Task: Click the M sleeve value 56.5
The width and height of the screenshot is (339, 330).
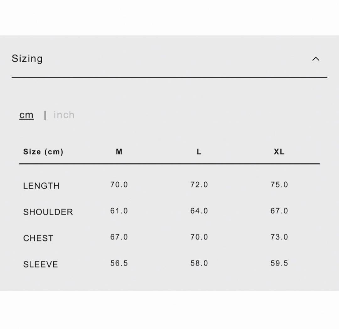Action: click(x=119, y=263)
